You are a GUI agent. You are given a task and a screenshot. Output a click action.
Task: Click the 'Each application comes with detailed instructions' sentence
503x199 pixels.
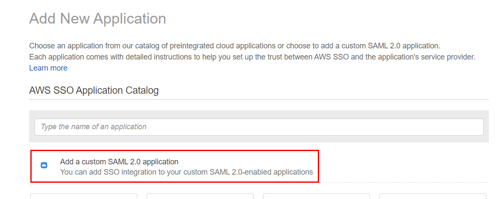(x=252, y=57)
